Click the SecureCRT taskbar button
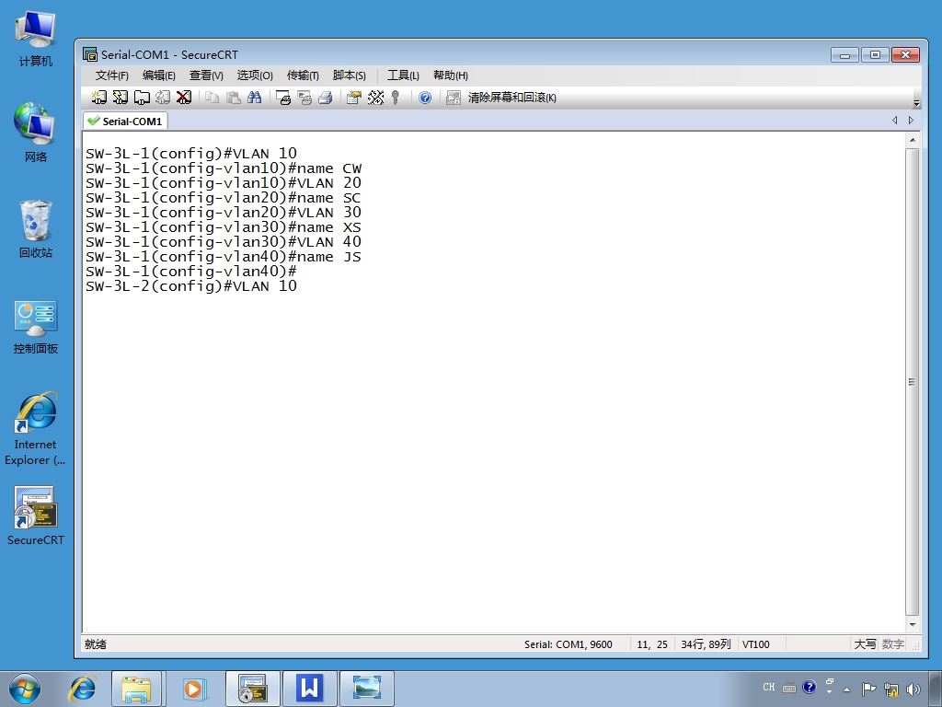The height and width of the screenshot is (707, 942). click(x=252, y=689)
